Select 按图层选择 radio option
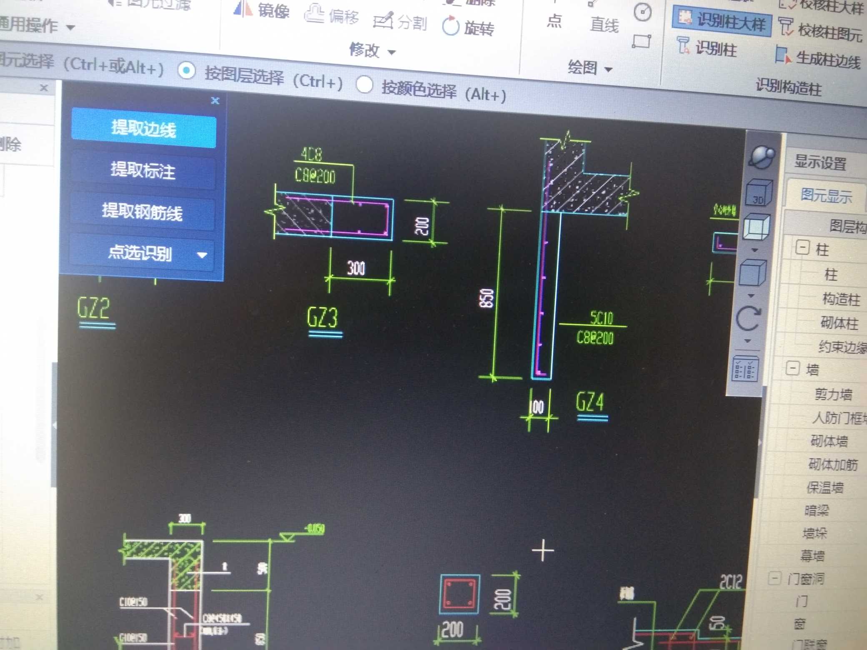The height and width of the screenshot is (650, 867). (x=187, y=71)
